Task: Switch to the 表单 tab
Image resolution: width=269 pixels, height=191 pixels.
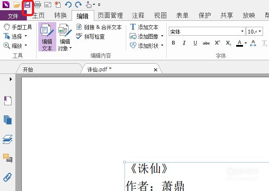Action: pyautogui.click(x=182, y=16)
